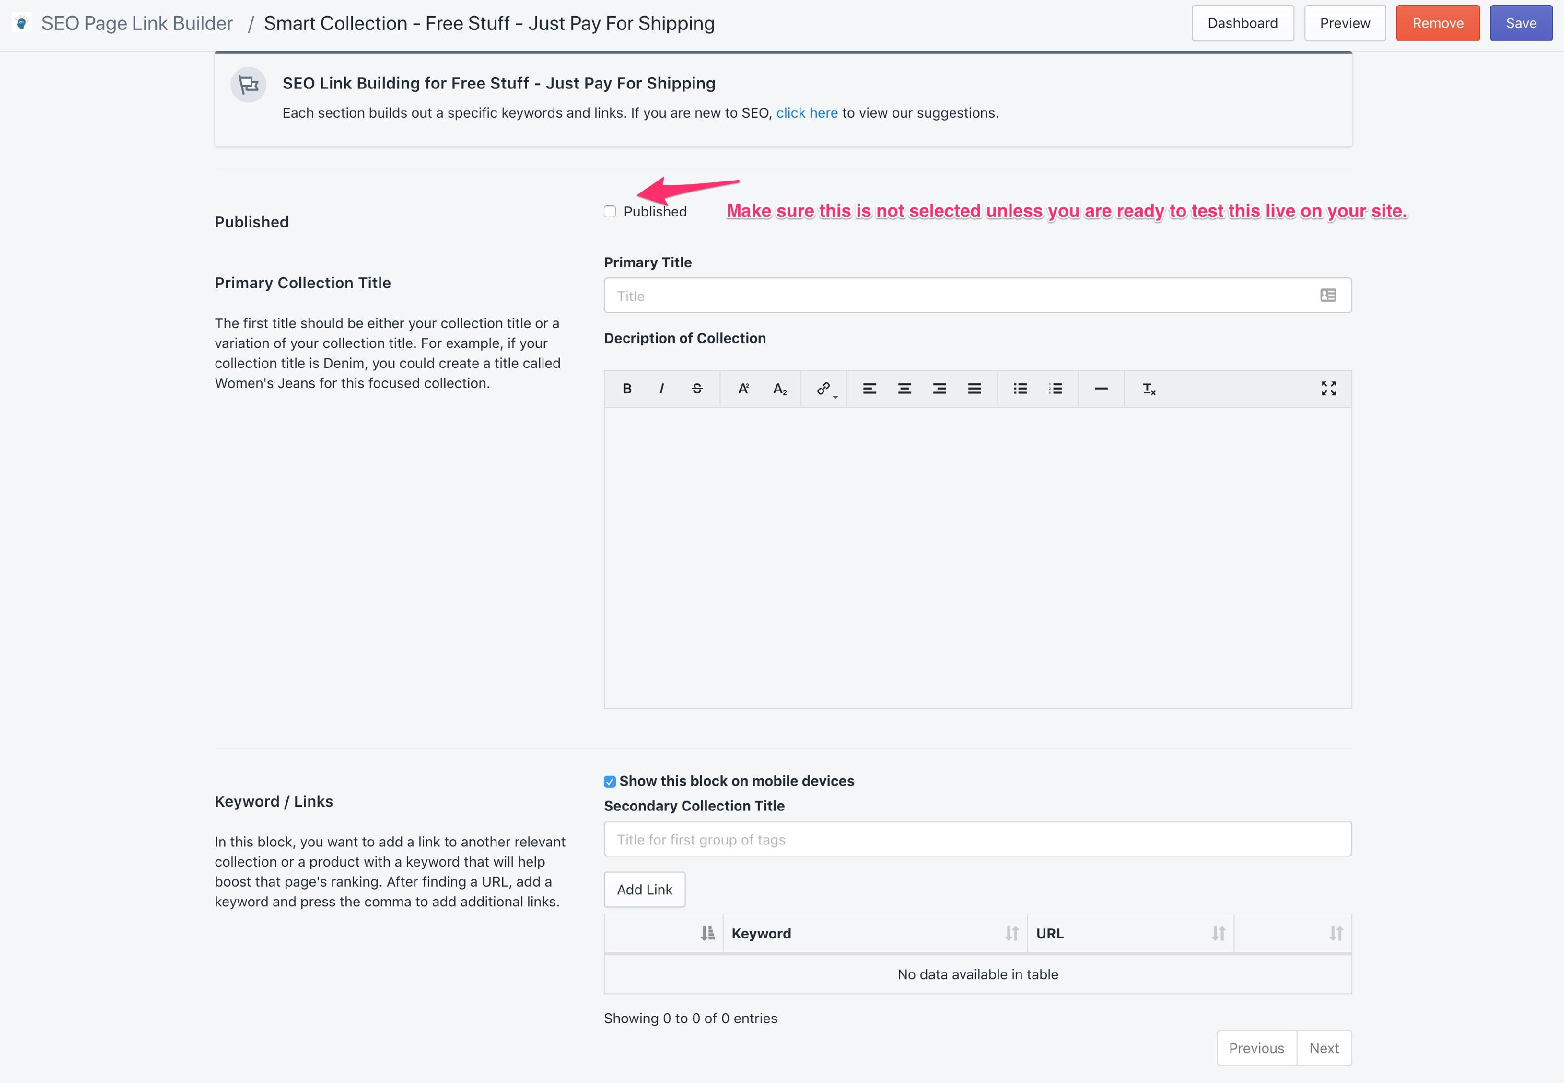Go to SEO Page Link Builder home
Image resolution: width=1564 pixels, height=1083 pixels.
pos(136,23)
